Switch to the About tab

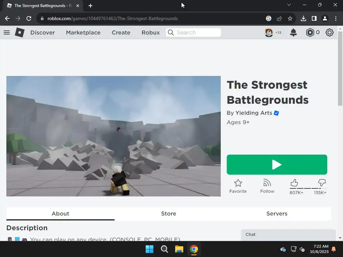(x=60, y=213)
